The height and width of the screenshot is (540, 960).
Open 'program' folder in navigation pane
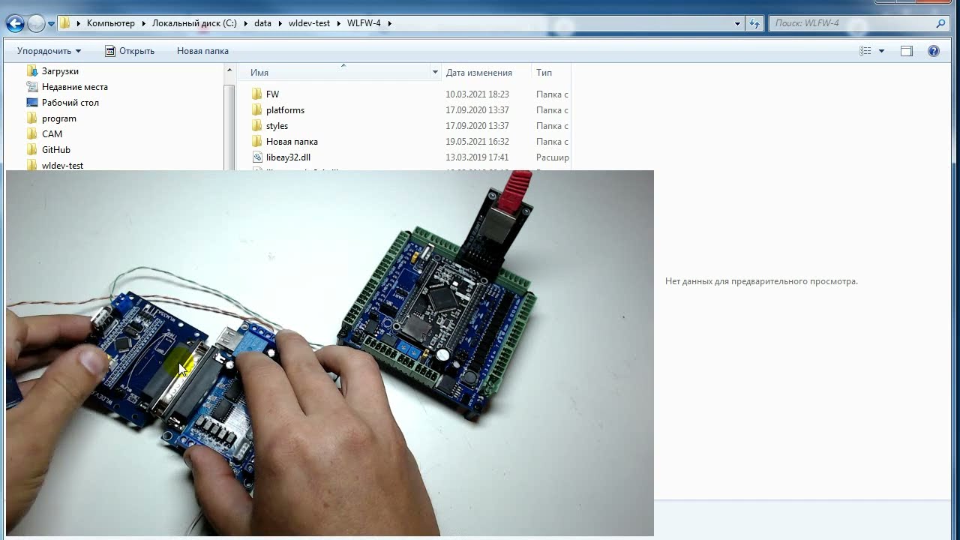[58, 118]
